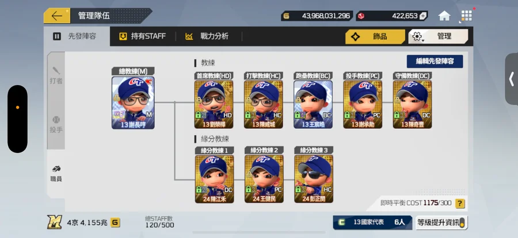The width and height of the screenshot is (518, 238).
Task: Open the 飾品 accessories button
Action: tap(375, 36)
